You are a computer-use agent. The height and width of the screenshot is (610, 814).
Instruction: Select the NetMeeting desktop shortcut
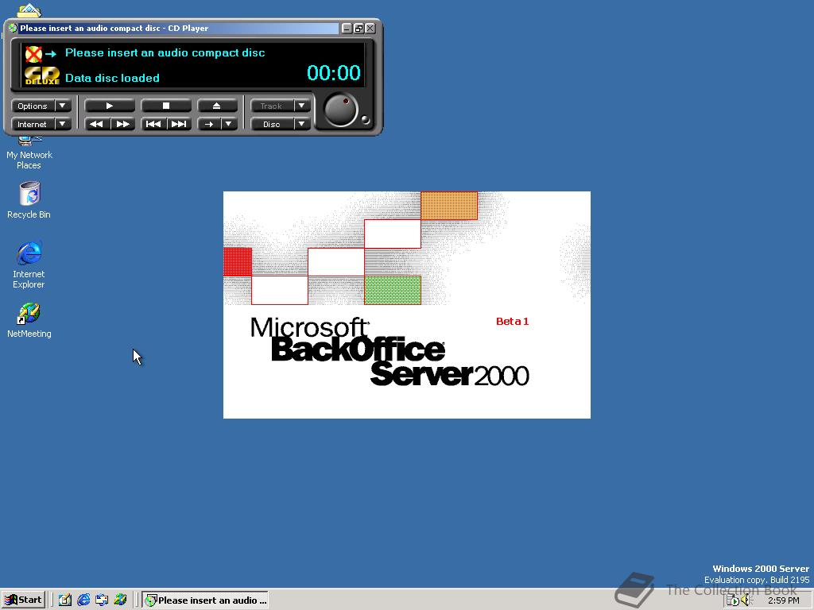tap(29, 321)
